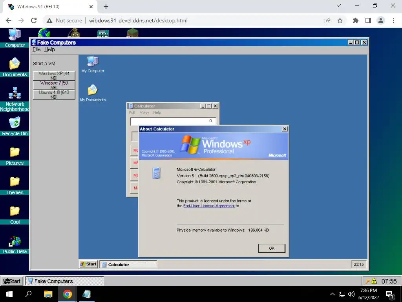Click the Windows search magnifier icon
Screen dimensions: 402x302
pos(28,294)
